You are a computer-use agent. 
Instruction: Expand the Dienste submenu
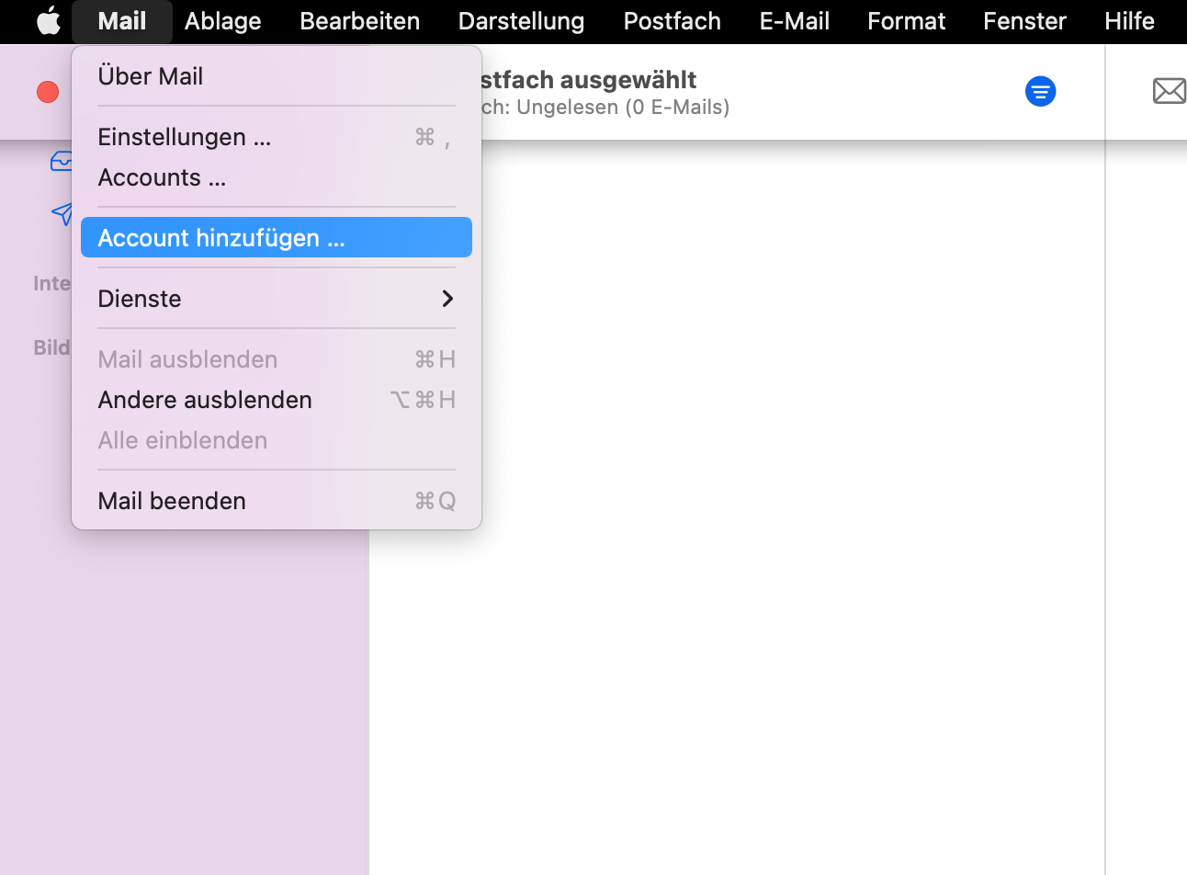pos(277,299)
